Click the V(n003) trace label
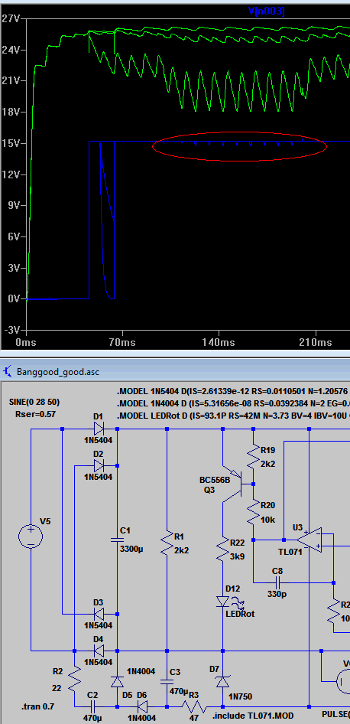This screenshot has height=724, width=350. point(267,11)
